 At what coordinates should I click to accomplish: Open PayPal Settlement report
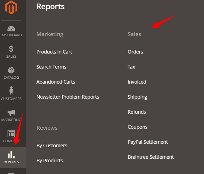coord(148,142)
